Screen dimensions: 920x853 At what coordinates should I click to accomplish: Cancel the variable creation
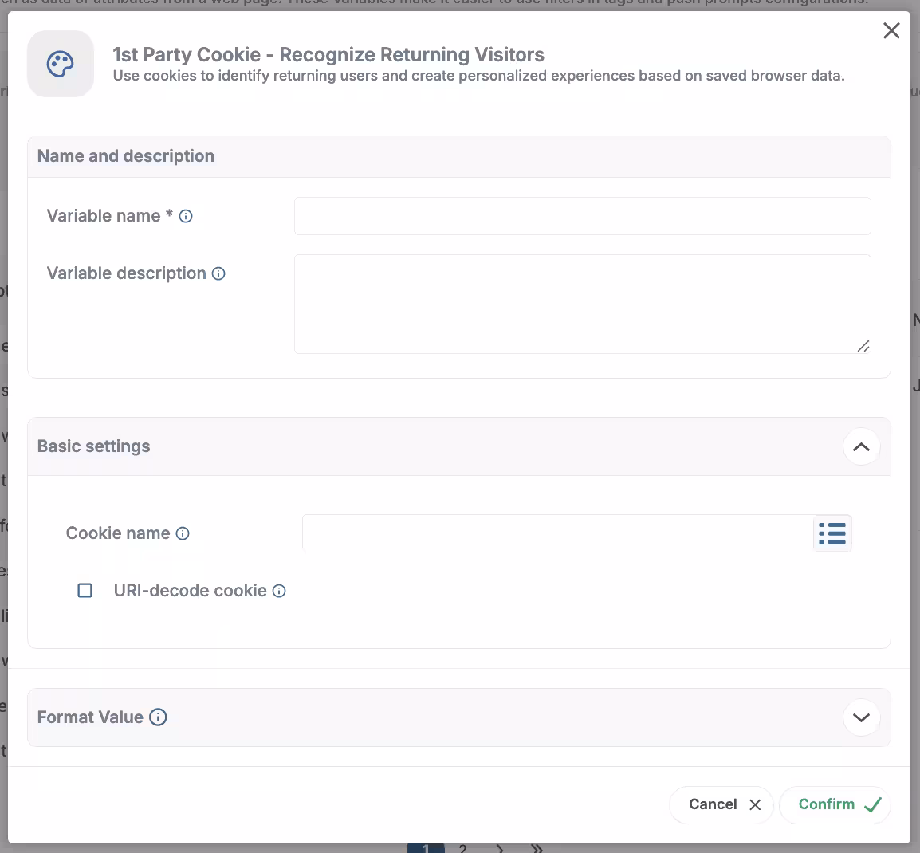(721, 804)
